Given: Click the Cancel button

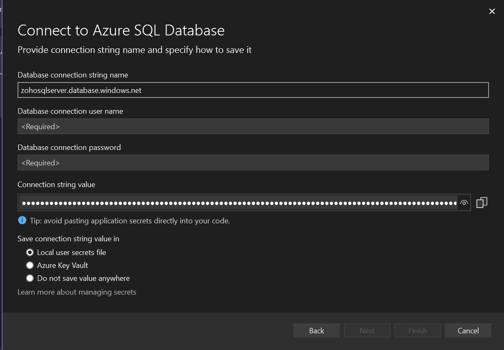Looking at the screenshot, I should pyautogui.click(x=468, y=330).
